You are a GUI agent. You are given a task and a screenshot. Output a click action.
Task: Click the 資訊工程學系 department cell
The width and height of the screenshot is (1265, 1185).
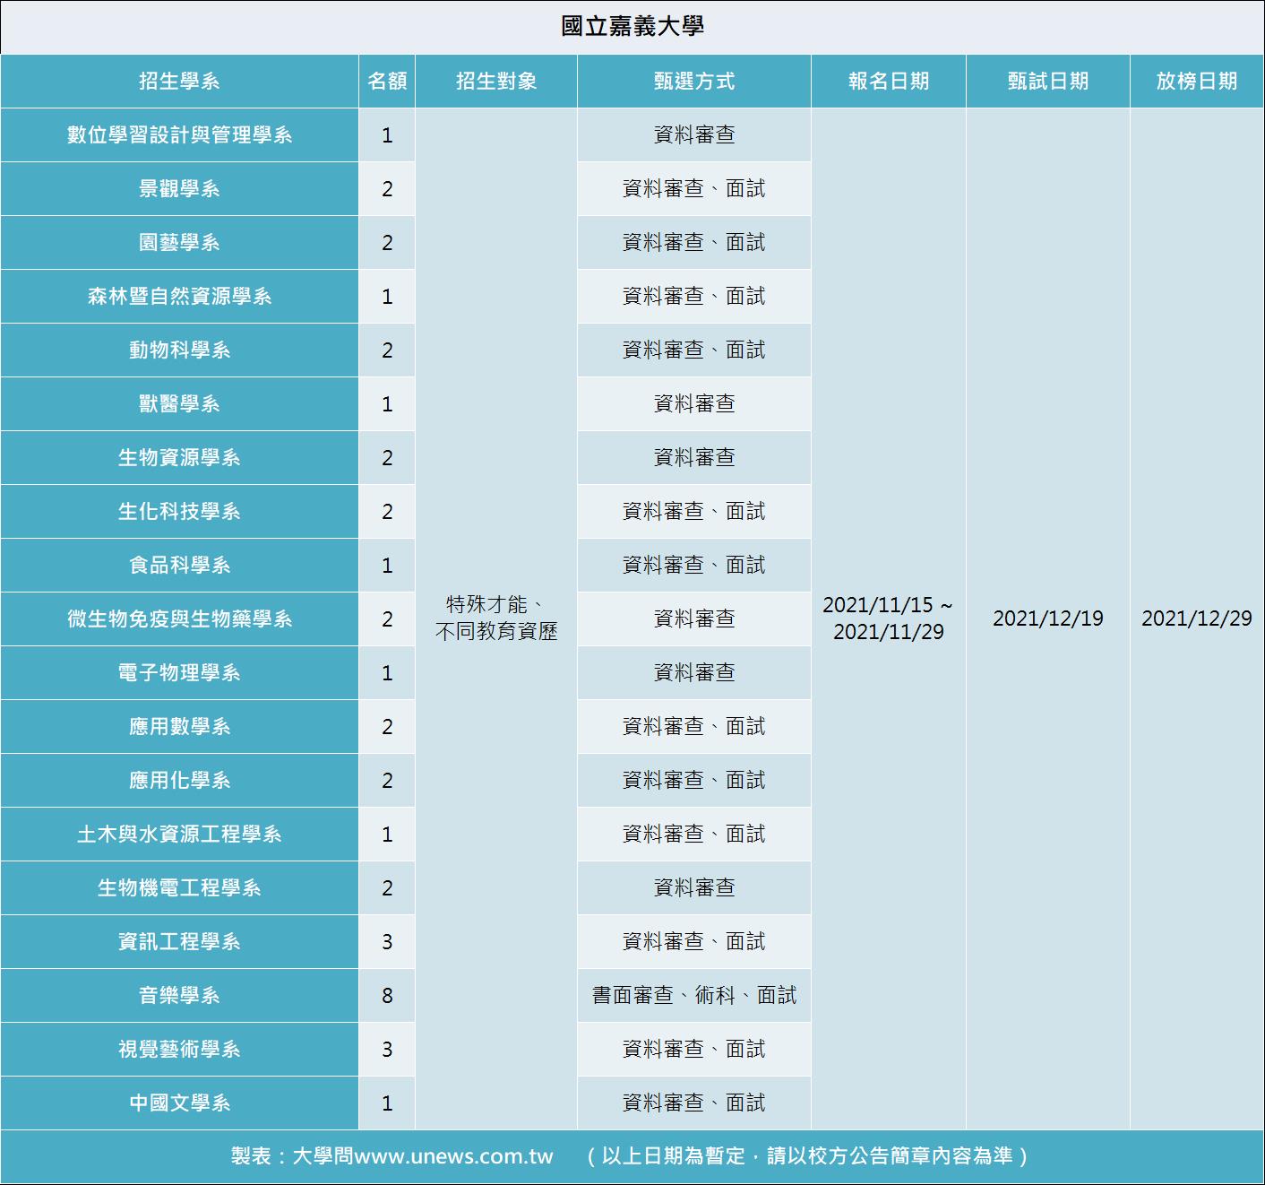179,942
